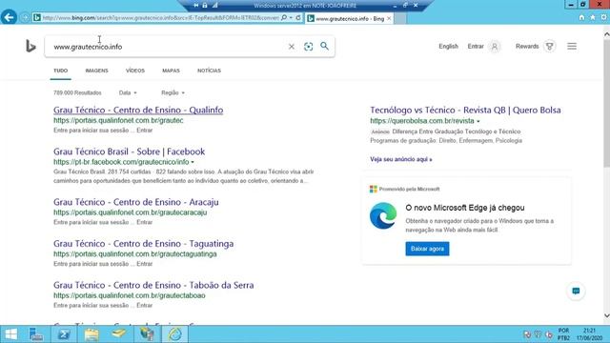This screenshot has width=610, height=343.
Task: Open Grau Técnico - Centro de Ensino - Qualinfo
Action: coord(138,111)
